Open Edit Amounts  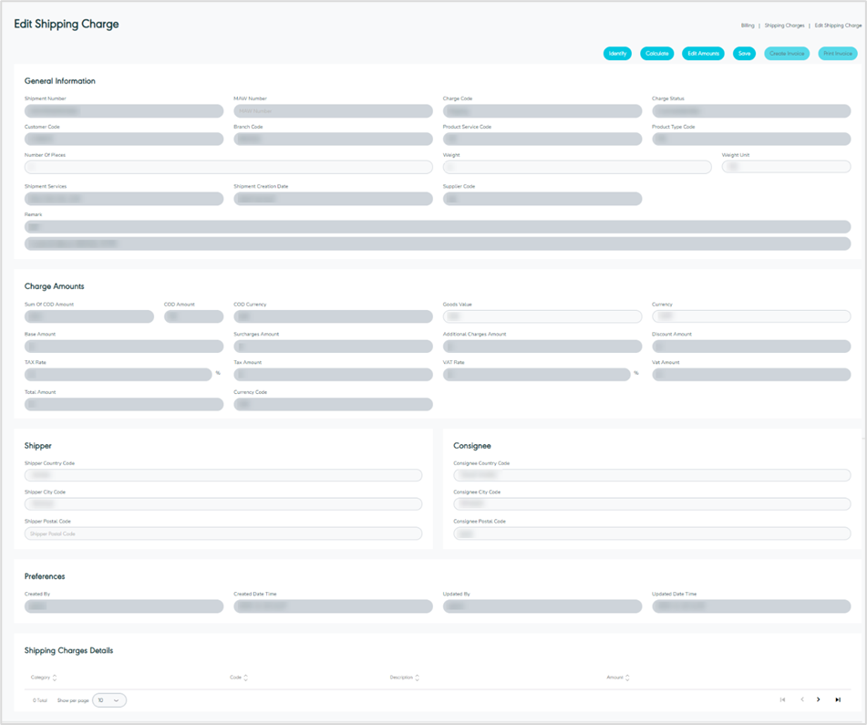point(703,54)
